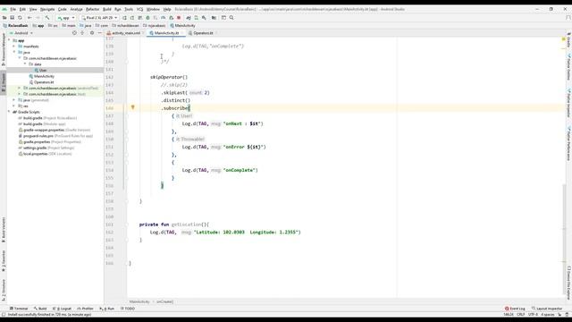The image size is (572, 322).
Task: Select the MainActivity.kt editor tab
Action: tap(166, 33)
